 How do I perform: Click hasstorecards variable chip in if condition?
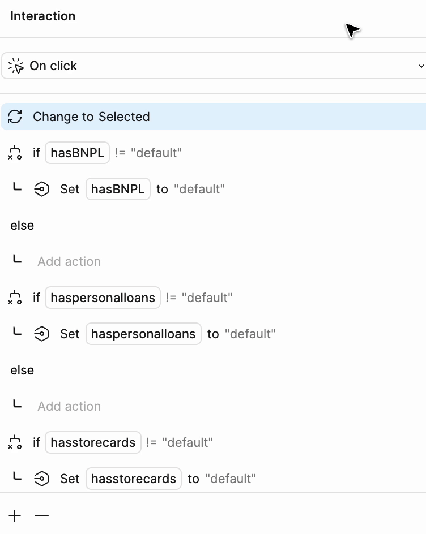point(93,442)
